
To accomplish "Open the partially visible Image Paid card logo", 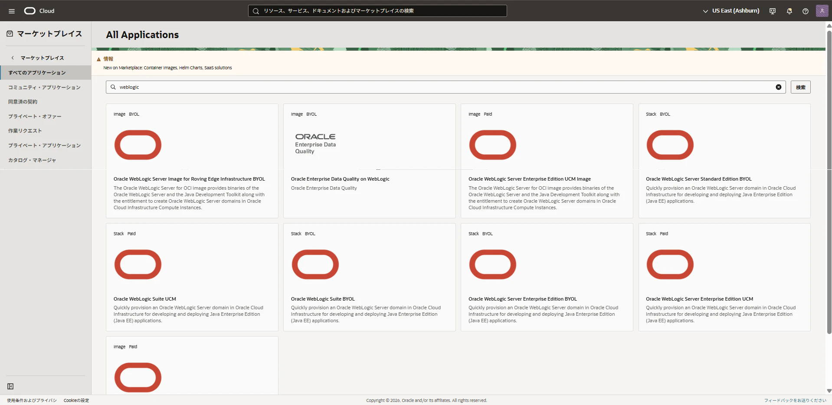I will click(x=138, y=377).
